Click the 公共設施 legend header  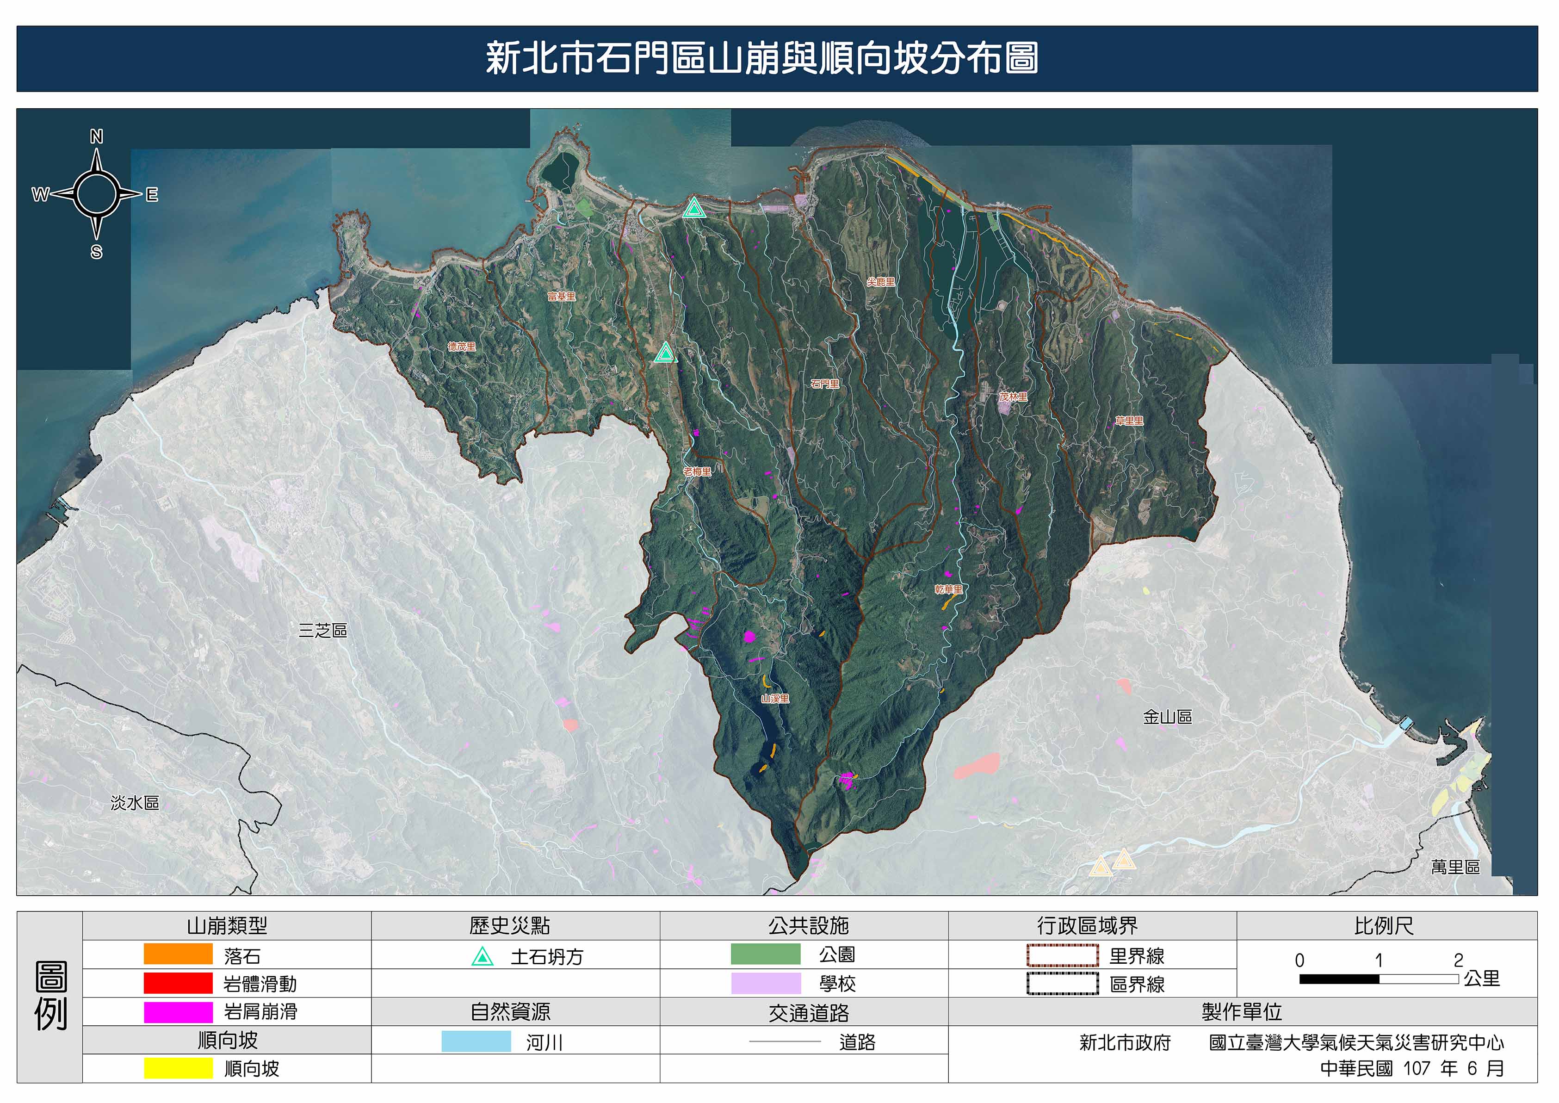point(808,926)
